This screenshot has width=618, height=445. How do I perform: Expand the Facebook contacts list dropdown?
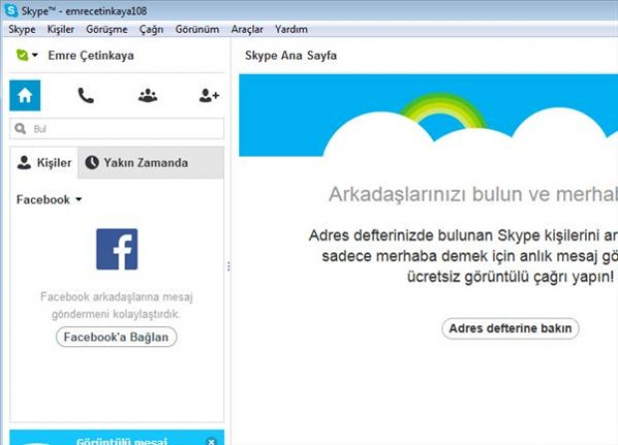(49, 200)
